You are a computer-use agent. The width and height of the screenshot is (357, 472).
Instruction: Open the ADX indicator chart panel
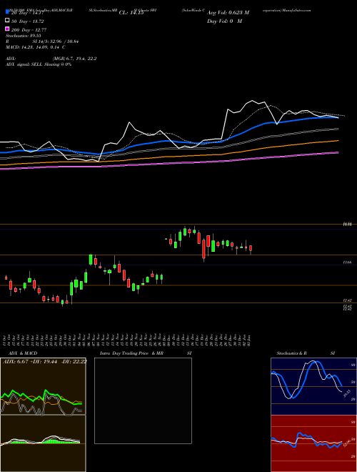pyautogui.click(x=43, y=386)
